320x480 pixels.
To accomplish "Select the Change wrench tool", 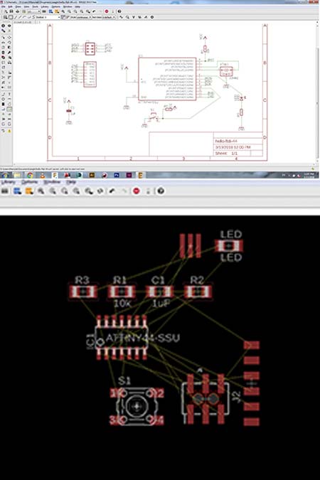I will [x=9, y=53].
